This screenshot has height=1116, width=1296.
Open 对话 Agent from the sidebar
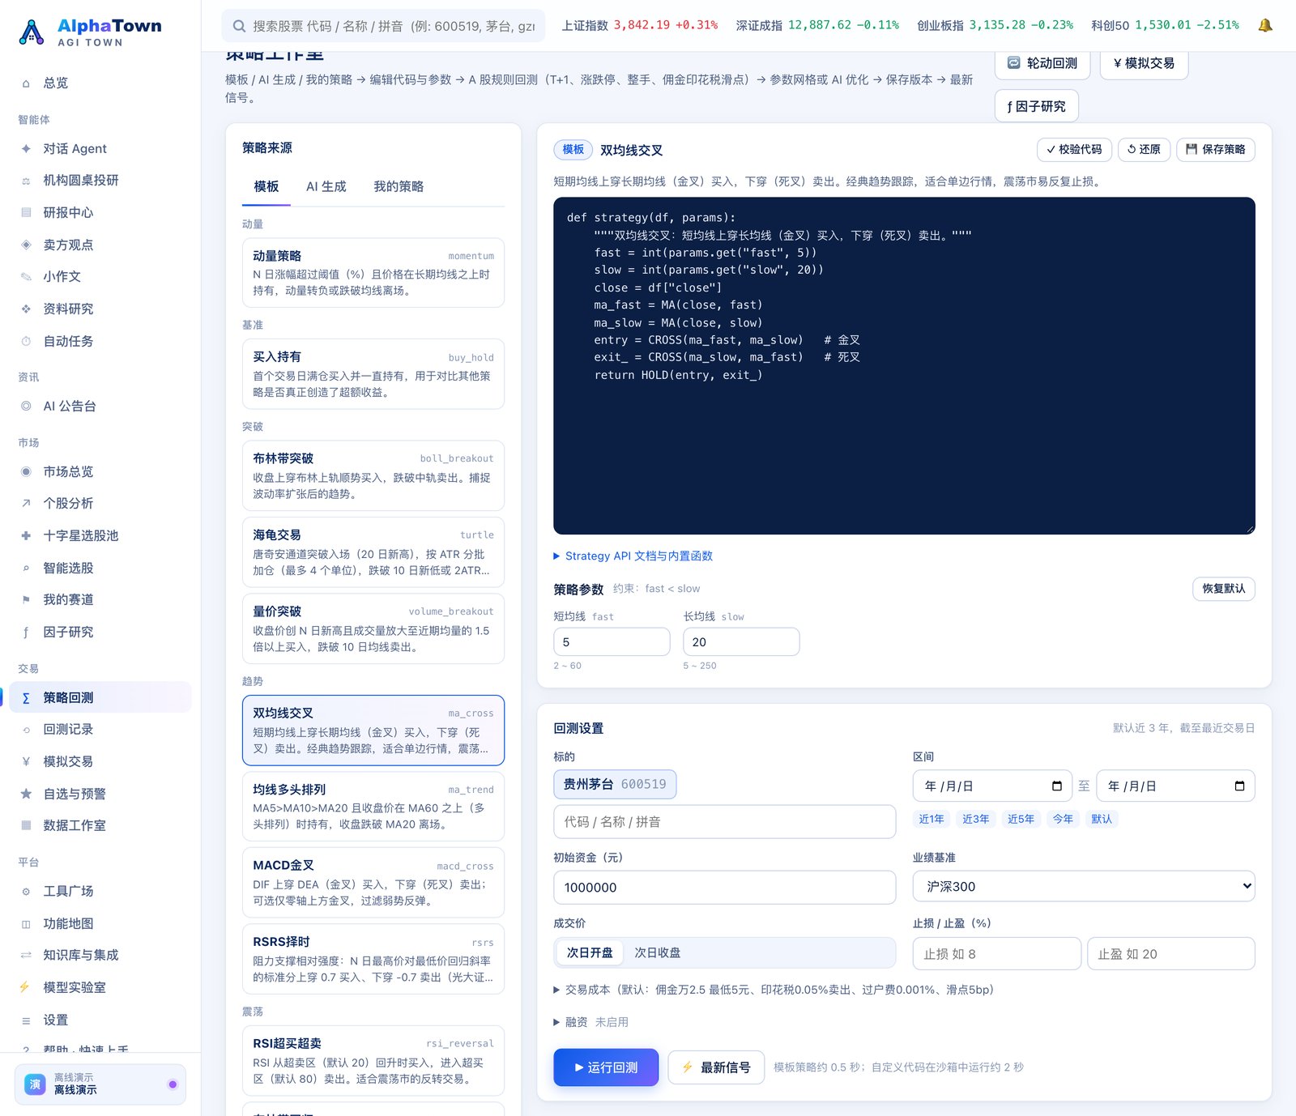[100, 148]
